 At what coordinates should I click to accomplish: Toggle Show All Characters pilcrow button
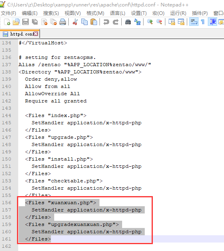click(203, 22)
